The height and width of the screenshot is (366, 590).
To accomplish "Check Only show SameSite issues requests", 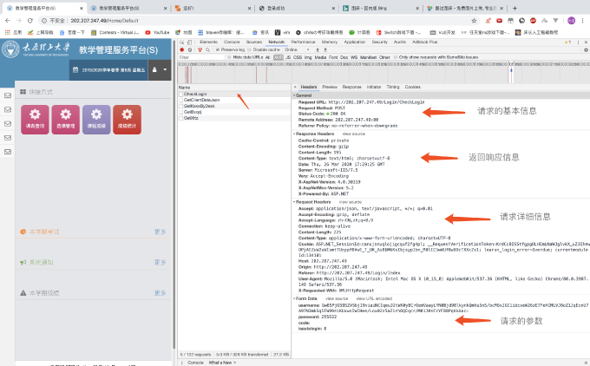I will 396,57.
